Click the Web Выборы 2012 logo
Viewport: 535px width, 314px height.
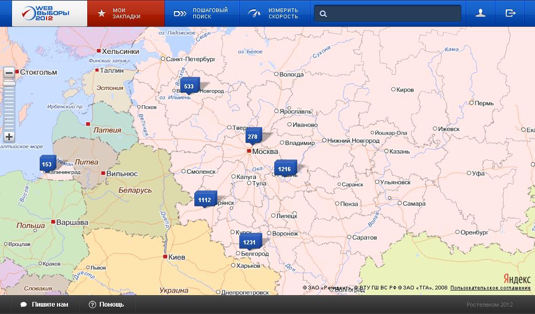click(44, 13)
